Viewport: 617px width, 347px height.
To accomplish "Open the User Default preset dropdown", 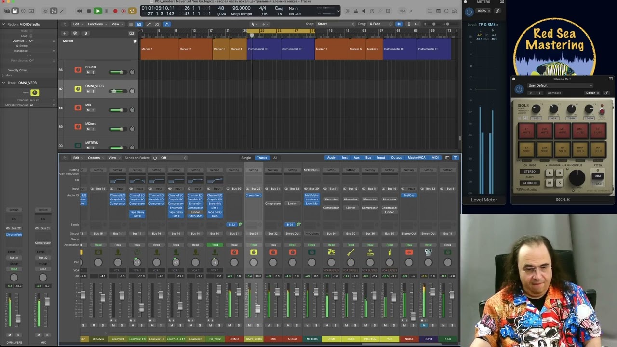I will click(559, 85).
